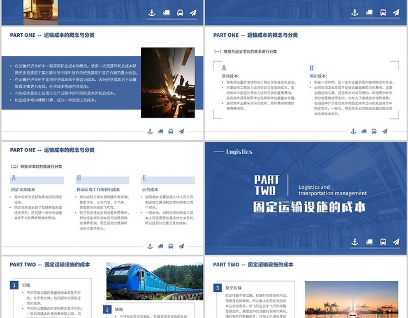Click the letter A above 固定设施成本
The width and height of the screenshot is (408, 318).
coord(13,178)
